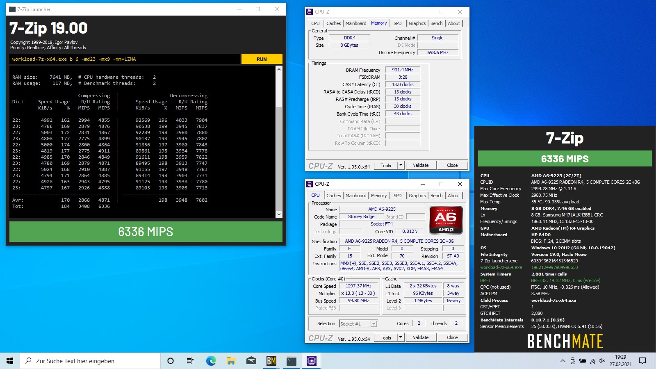Viewport: 656px width, 369px height.
Task: Click the top CPU-Z window title icon
Action: 310,12
